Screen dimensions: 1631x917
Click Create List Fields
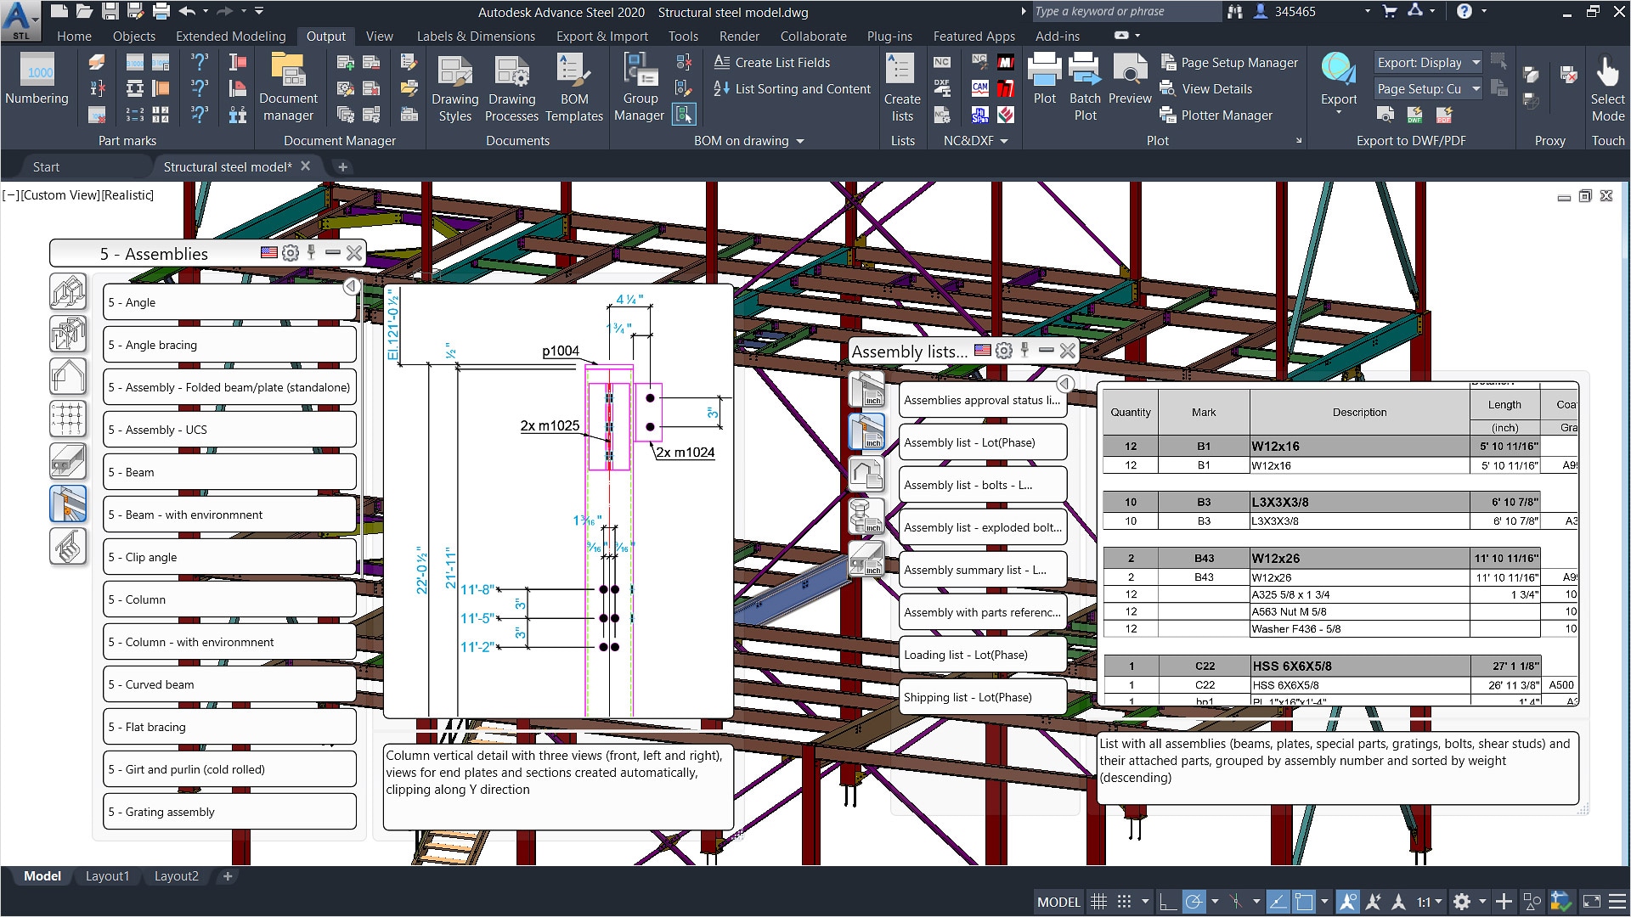click(782, 62)
